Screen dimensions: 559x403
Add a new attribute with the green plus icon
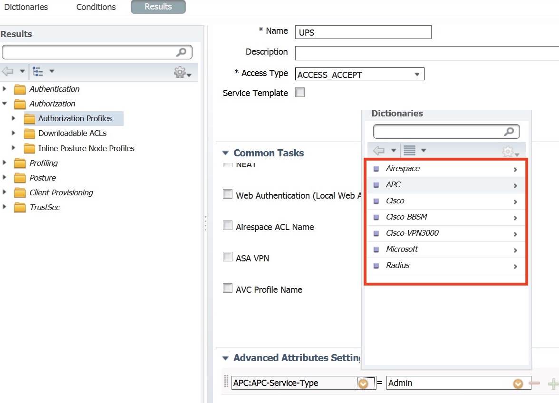(x=553, y=383)
